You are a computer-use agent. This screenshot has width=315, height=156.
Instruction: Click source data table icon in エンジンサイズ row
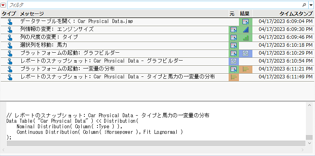click(x=234, y=30)
